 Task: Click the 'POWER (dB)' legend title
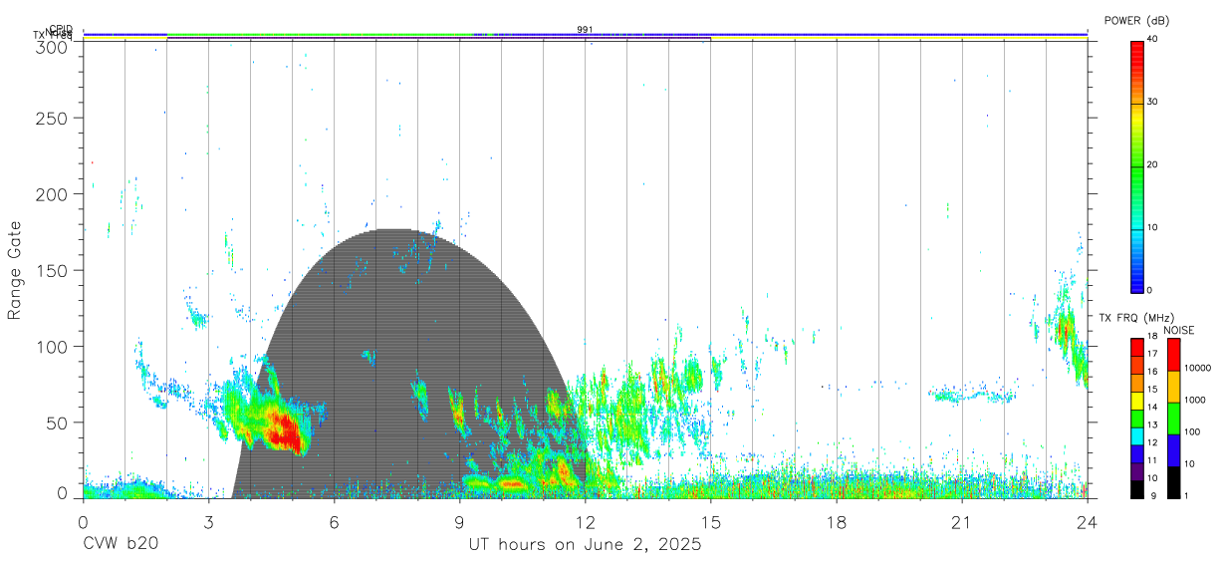tap(1136, 21)
